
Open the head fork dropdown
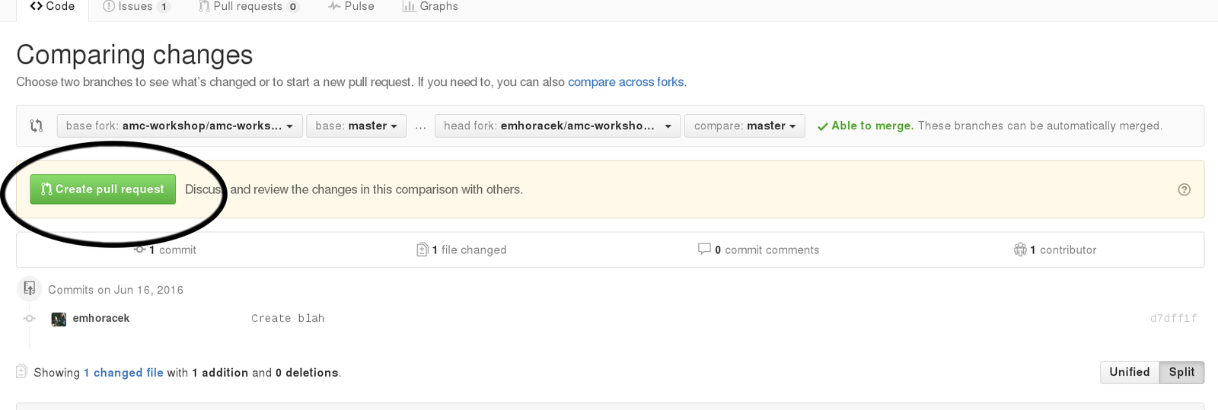tap(557, 126)
